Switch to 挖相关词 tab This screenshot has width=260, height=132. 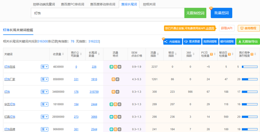pos(149,4)
